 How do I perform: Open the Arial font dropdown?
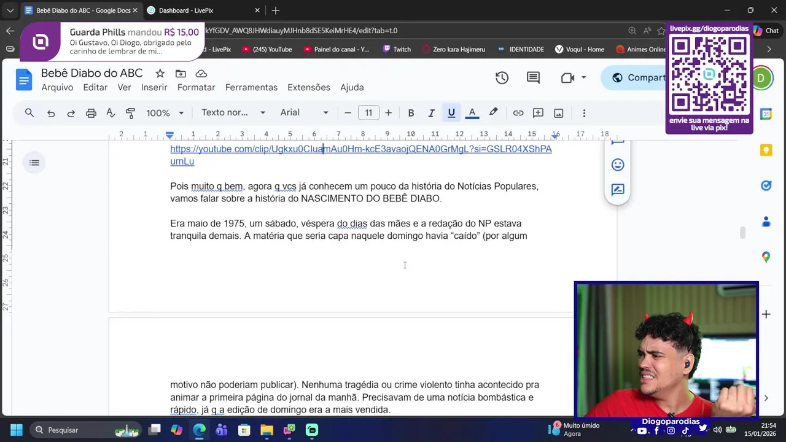(x=305, y=113)
